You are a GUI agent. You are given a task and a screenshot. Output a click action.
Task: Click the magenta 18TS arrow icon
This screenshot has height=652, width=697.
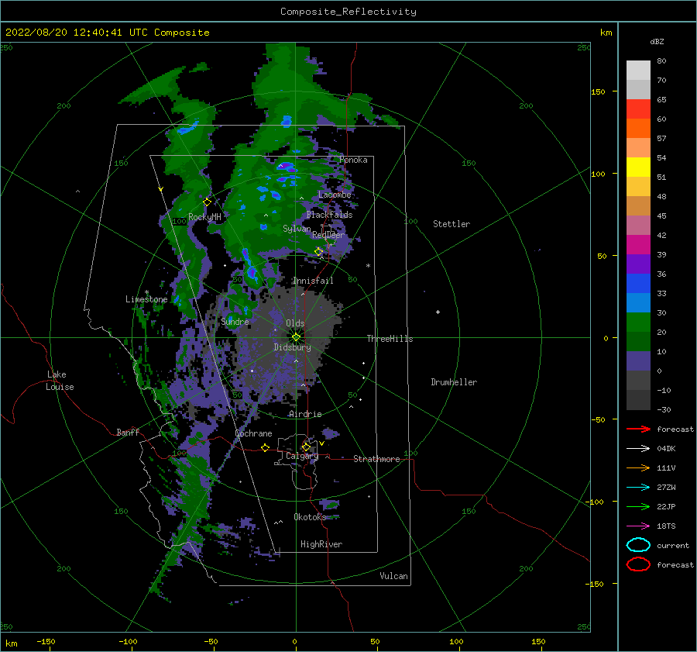[638, 526]
